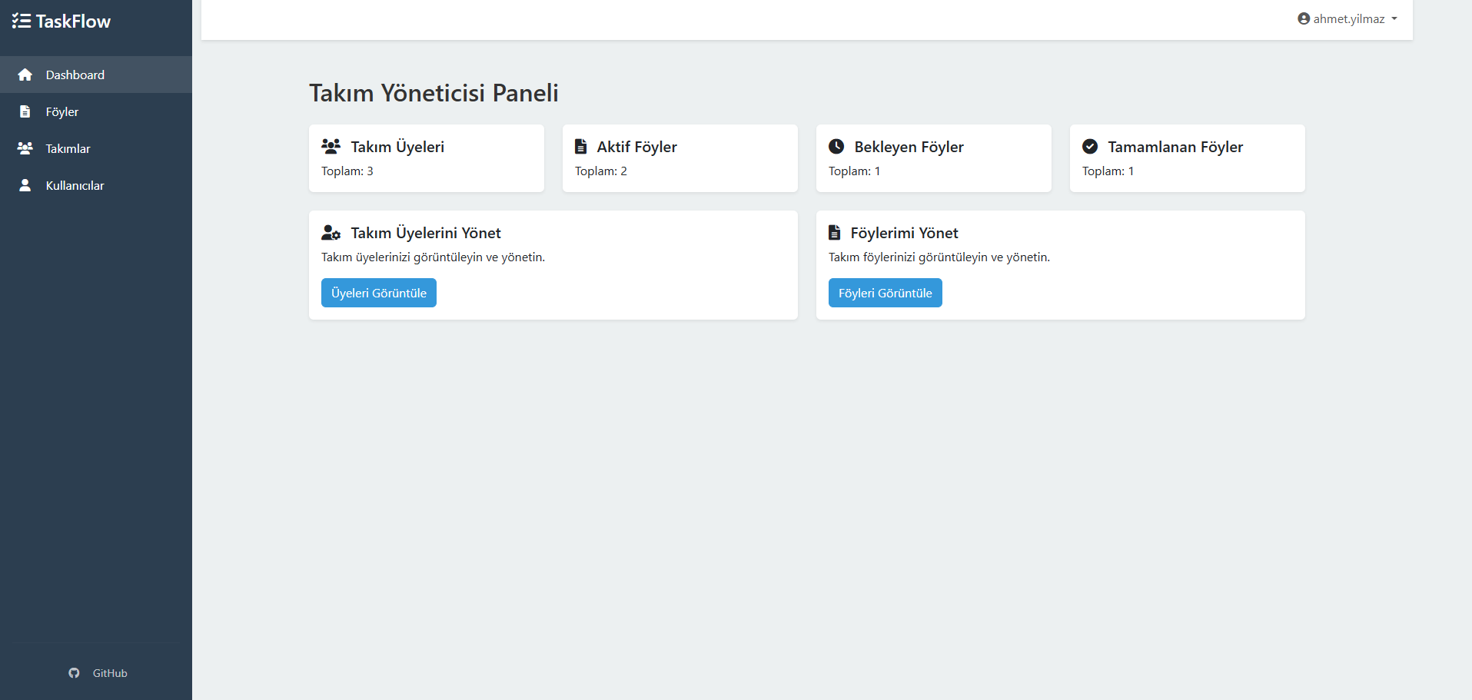
Task: Click the checkmark icon on Tamamlanan Föyler
Action: [x=1090, y=147]
